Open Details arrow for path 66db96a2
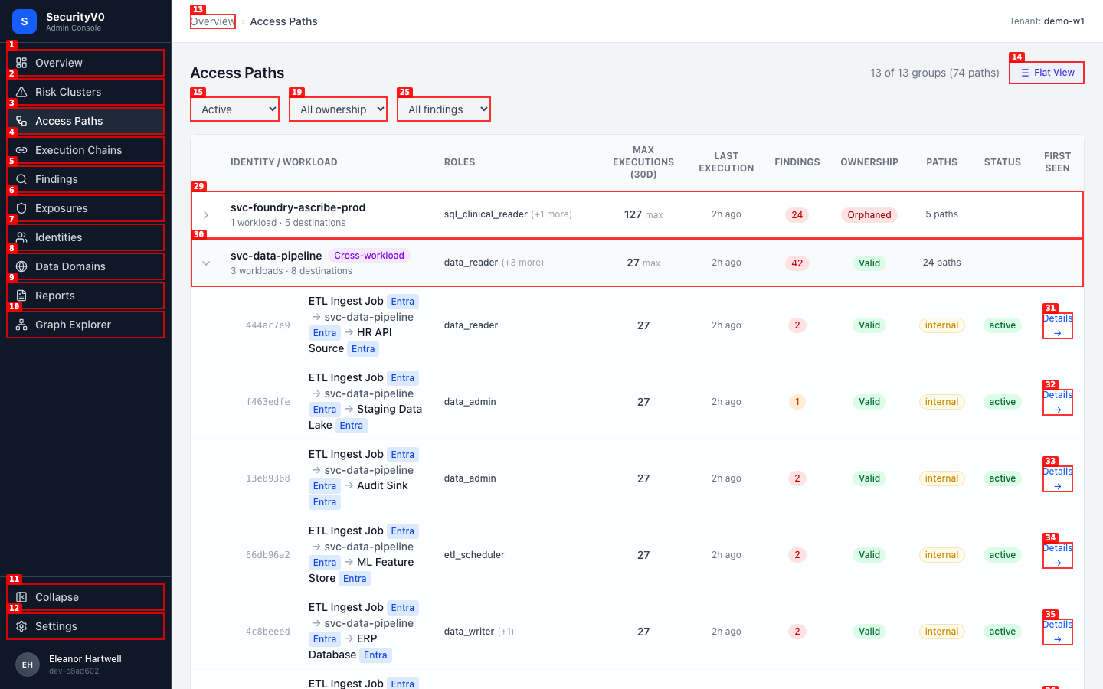 click(1058, 563)
